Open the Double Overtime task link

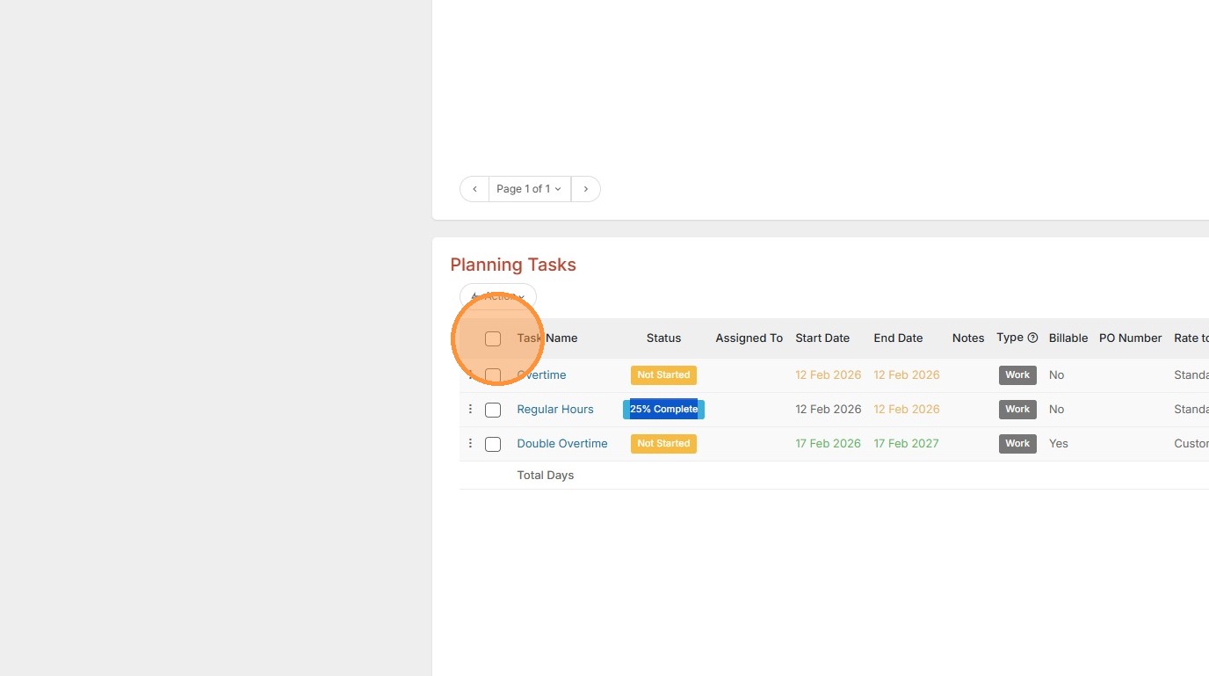pos(562,444)
